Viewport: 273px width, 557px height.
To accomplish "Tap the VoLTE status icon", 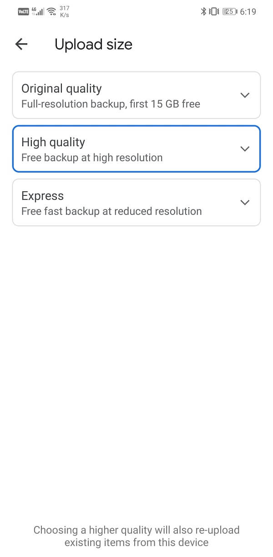I will pos(23,12).
